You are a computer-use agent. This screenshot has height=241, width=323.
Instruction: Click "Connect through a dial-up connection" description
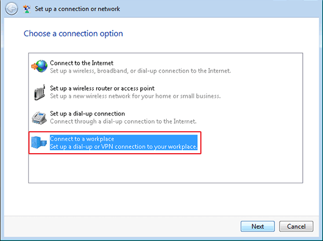coord(123,121)
